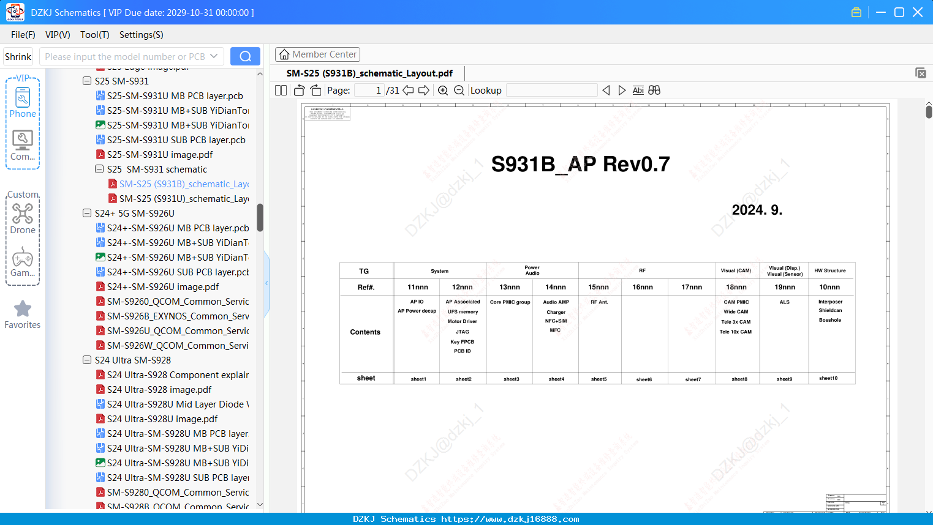Open the Drone category
This screenshot has width=933, height=525.
pos(23,218)
